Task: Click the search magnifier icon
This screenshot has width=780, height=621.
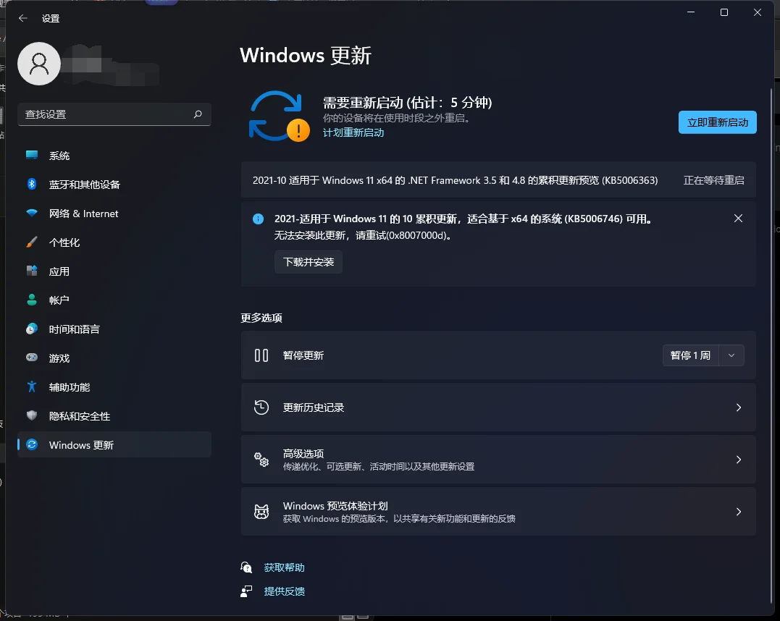Action: point(198,114)
